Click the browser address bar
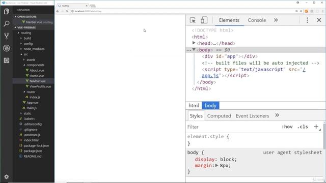 (183, 11)
